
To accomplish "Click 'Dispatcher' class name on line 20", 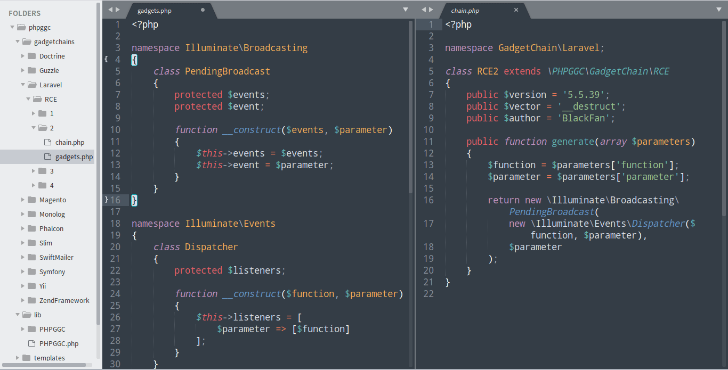I will tap(212, 246).
